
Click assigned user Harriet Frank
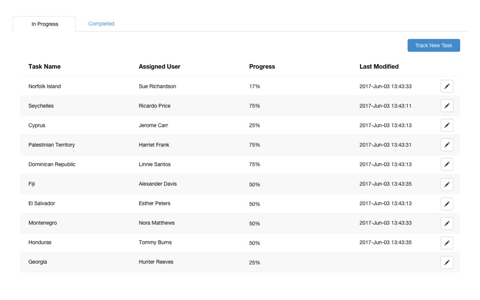tap(154, 145)
